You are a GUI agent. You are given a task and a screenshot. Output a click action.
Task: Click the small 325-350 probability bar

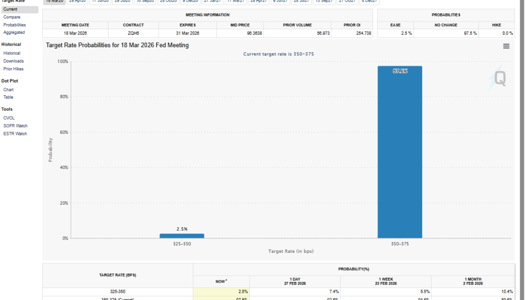(x=182, y=236)
